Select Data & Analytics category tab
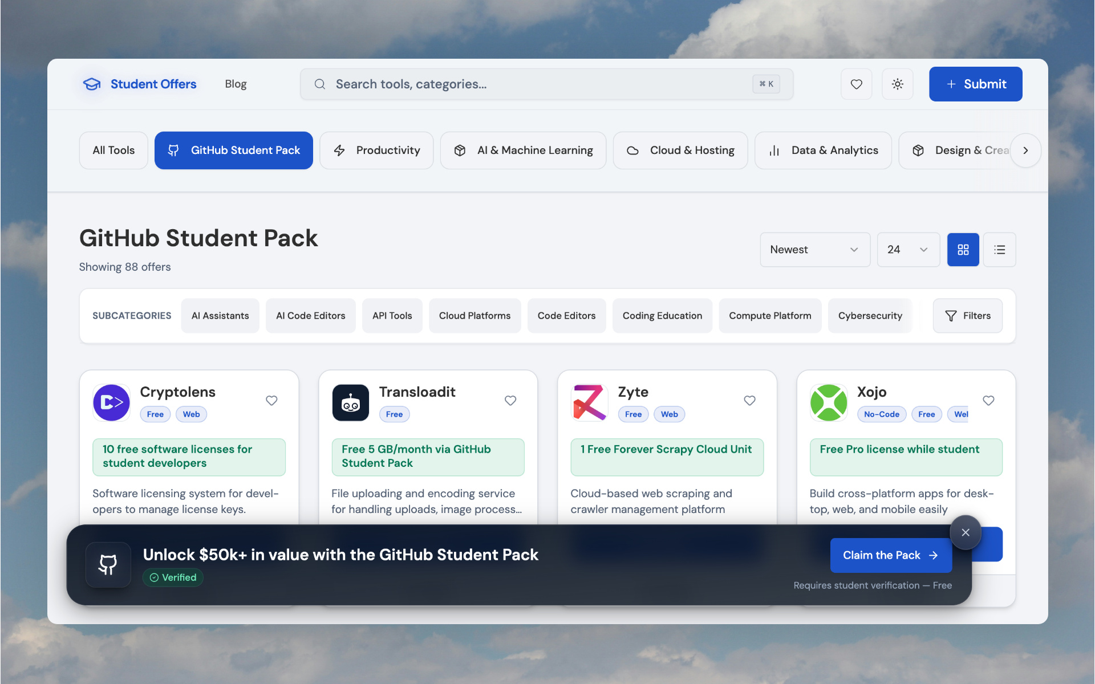Viewport: 1095px width, 684px height. [x=823, y=150]
